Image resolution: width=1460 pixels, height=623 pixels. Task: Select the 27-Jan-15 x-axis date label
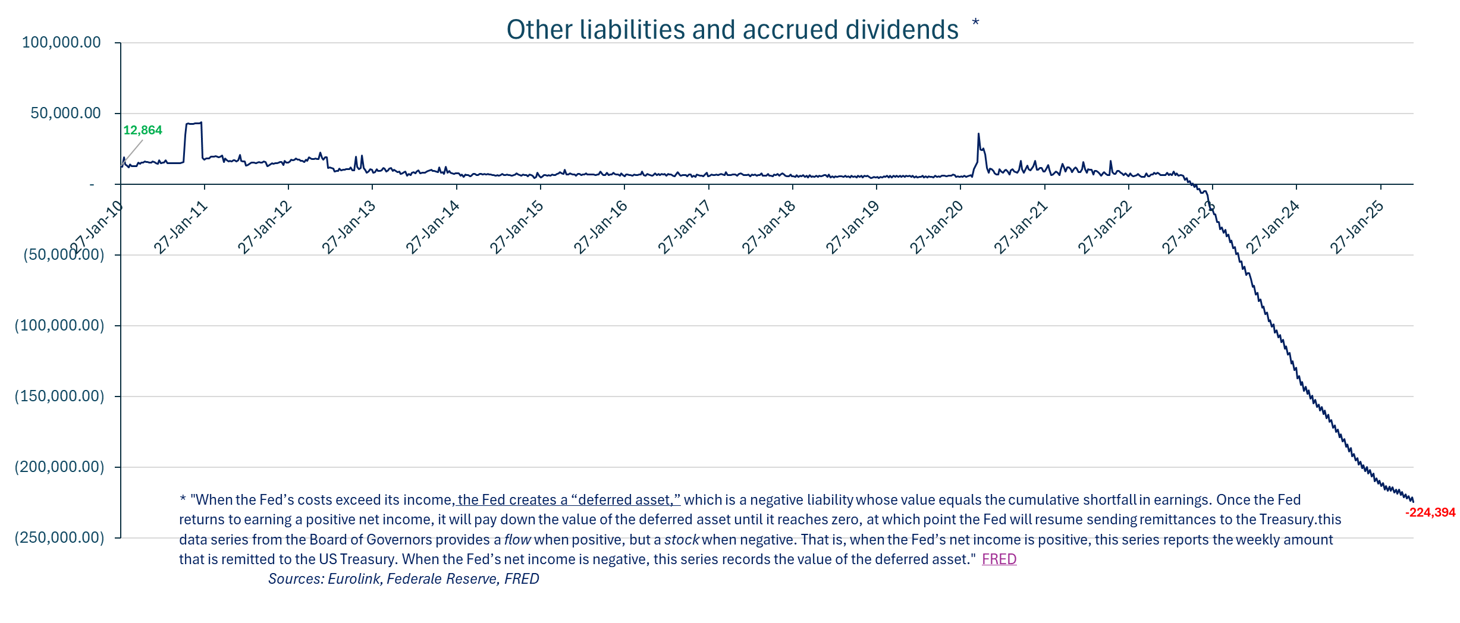coord(517,228)
